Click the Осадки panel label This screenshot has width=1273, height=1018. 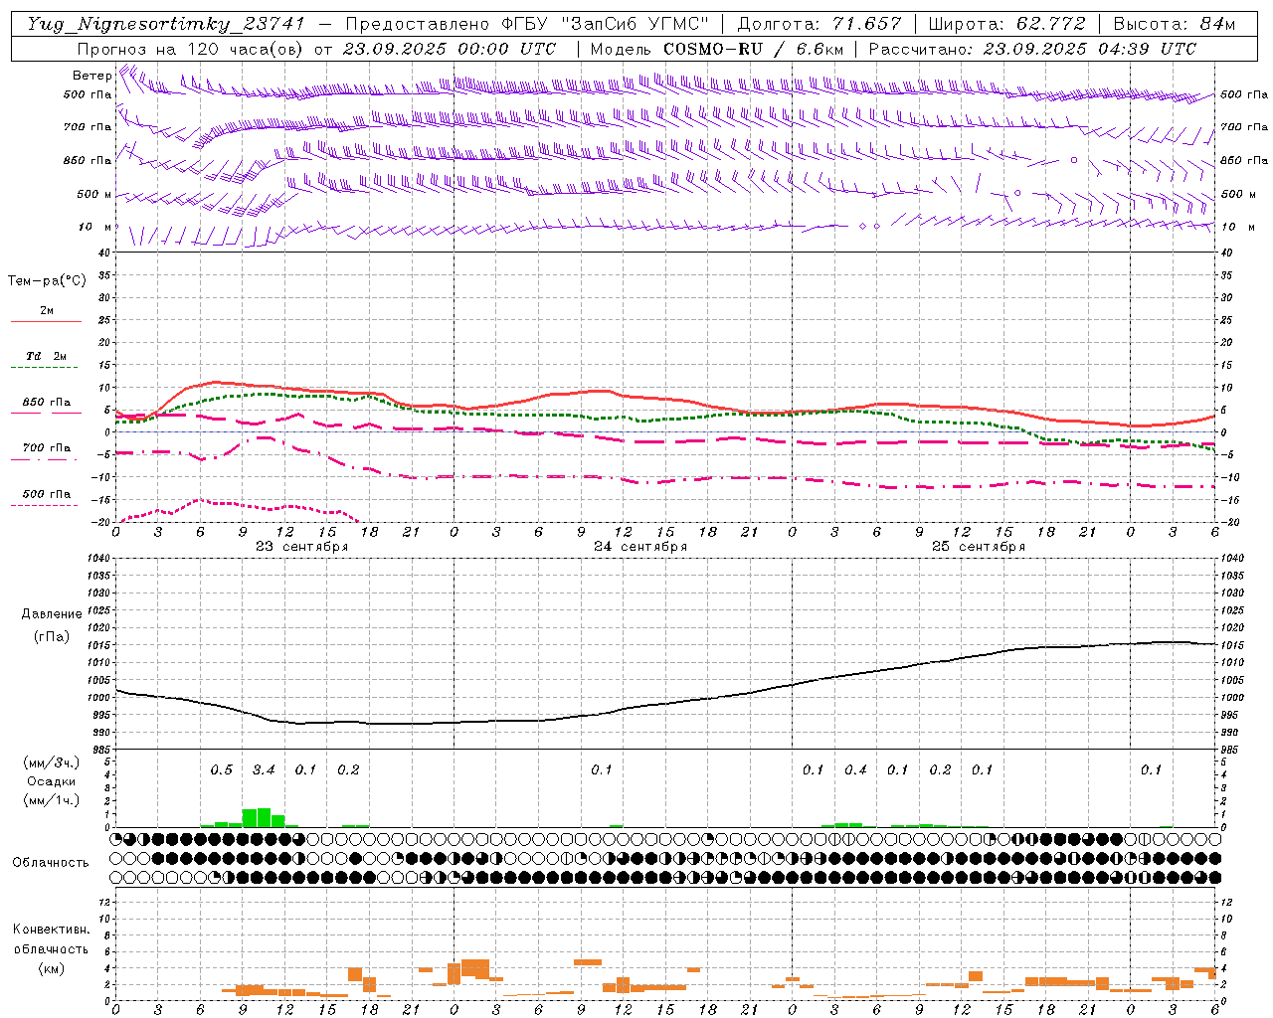click(x=50, y=781)
